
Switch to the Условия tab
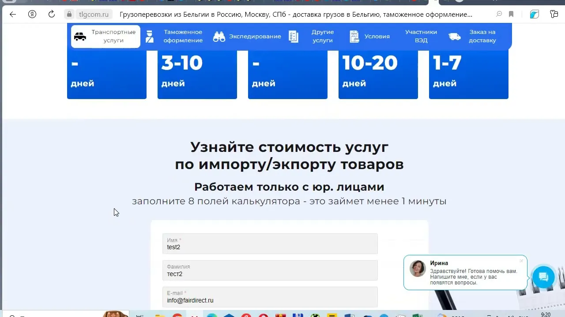[369, 36]
